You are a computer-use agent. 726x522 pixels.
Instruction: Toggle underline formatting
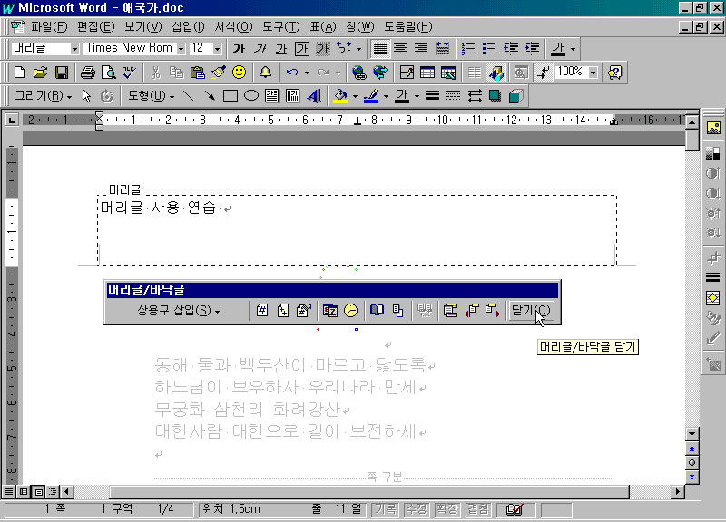(x=281, y=49)
